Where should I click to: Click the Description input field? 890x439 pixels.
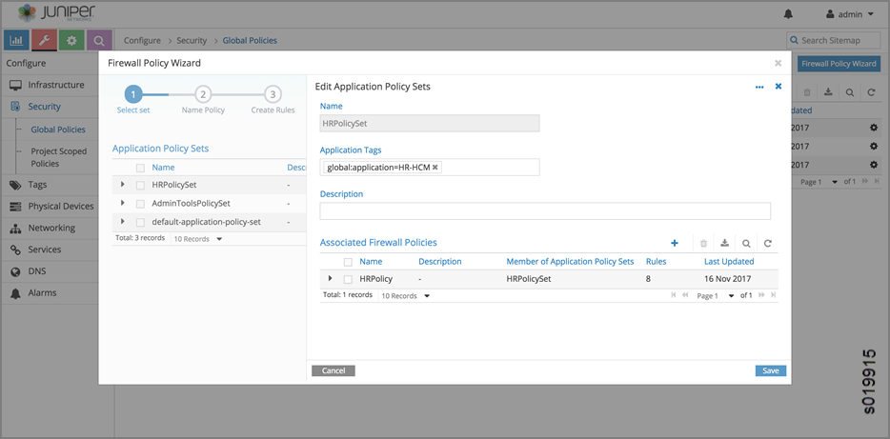545,211
